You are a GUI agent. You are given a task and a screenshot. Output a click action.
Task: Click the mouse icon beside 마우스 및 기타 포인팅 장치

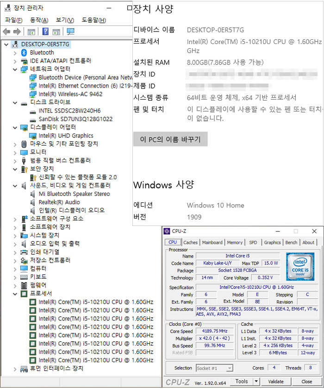tap(24, 144)
